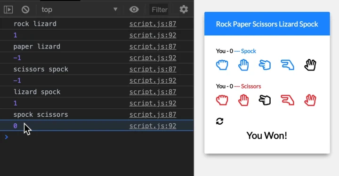The width and height of the screenshot is (339, 176).
Task: Click the black Spock hand icon
Action: pyautogui.click(x=310, y=65)
